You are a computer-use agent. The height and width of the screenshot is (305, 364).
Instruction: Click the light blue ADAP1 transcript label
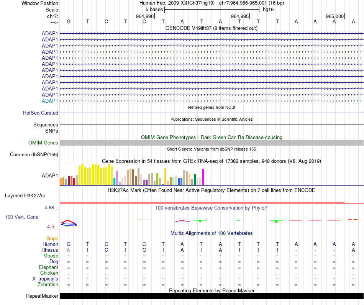tap(50, 101)
